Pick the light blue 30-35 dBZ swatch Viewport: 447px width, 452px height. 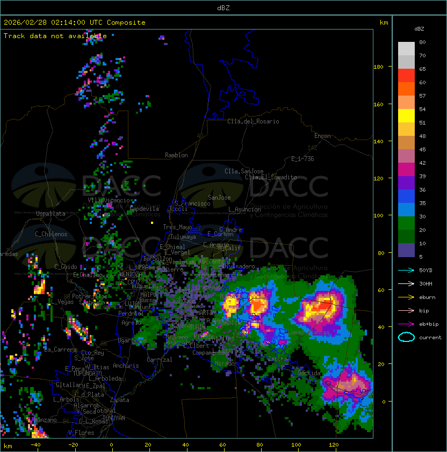406,209
